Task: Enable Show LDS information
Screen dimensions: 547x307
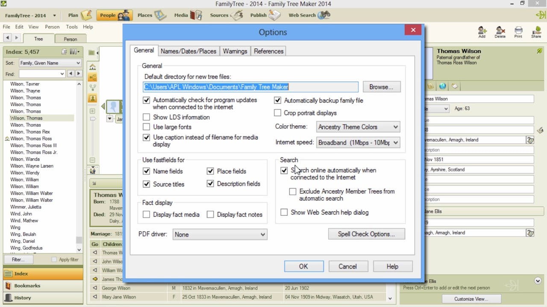Action: tap(147, 117)
